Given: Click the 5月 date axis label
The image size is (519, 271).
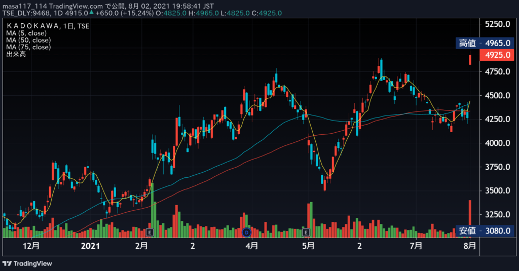Looking at the screenshot, I should (x=308, y=246).
